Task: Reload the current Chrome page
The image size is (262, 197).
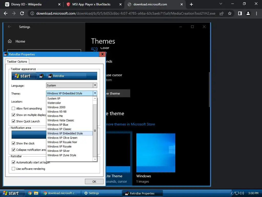Action: coord(22,13)
